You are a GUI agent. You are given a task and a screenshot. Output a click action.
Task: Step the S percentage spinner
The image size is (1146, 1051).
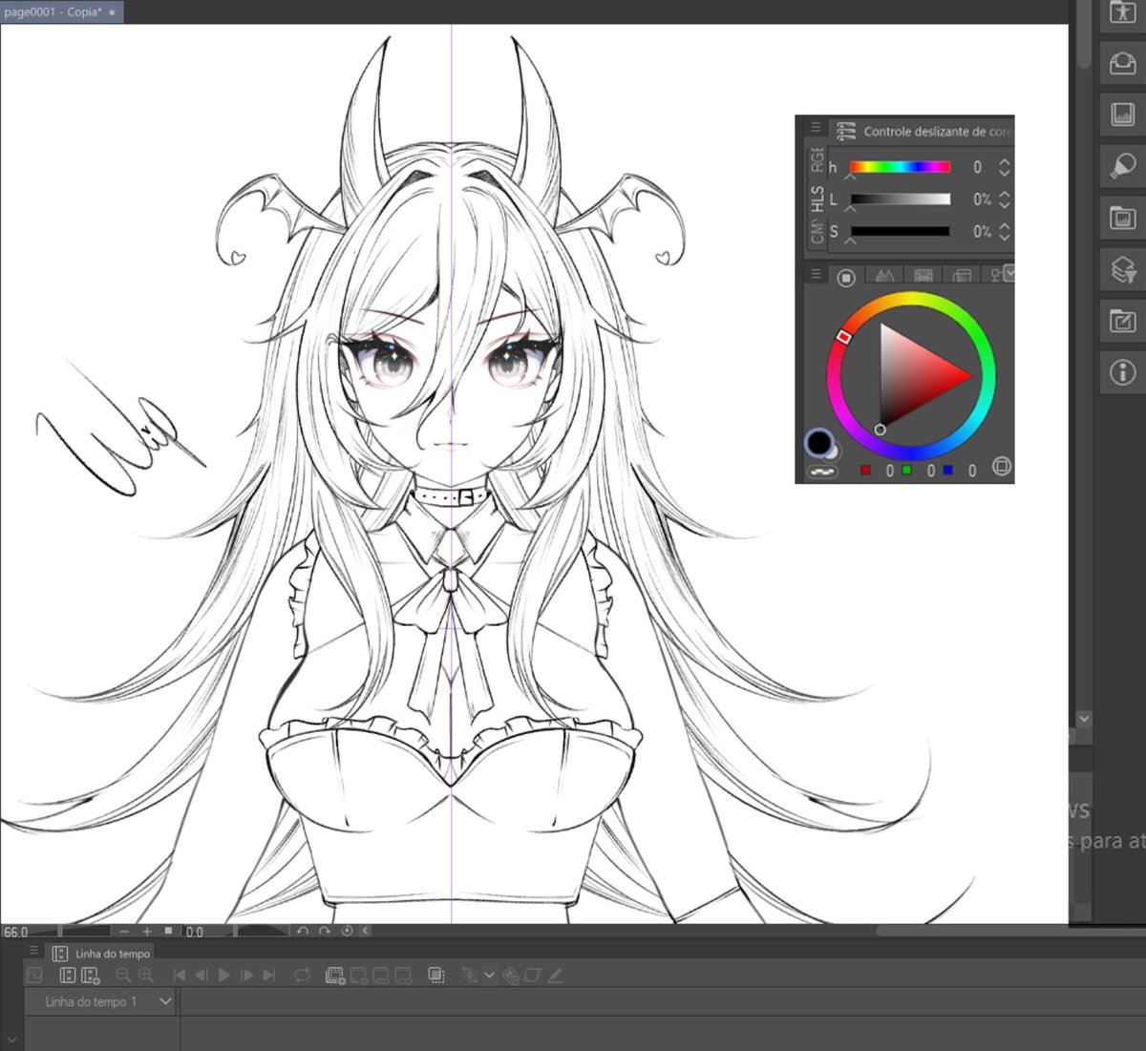[x=1004, y=231]
